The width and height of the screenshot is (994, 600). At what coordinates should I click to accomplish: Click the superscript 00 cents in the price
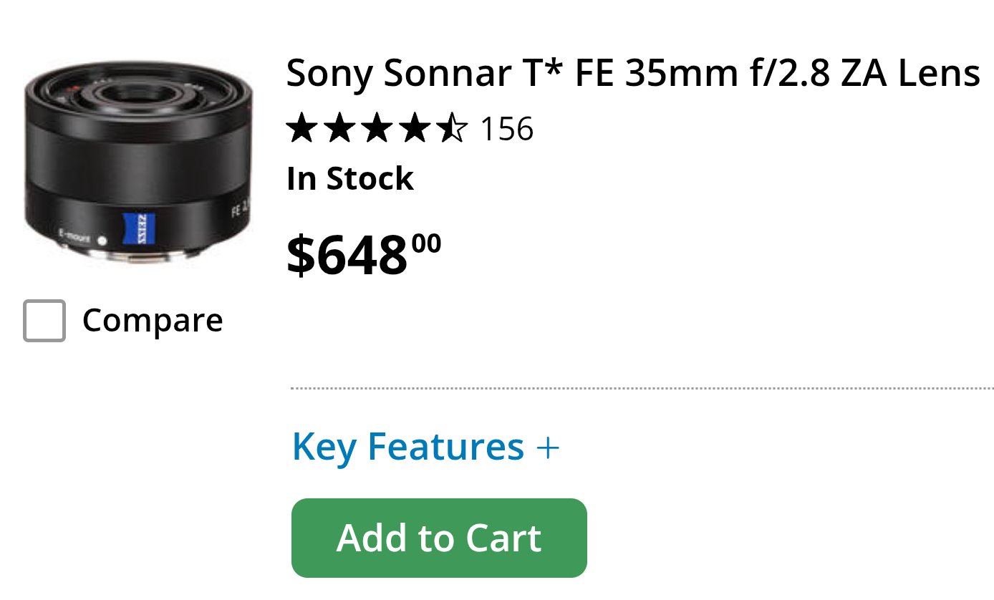427,243
